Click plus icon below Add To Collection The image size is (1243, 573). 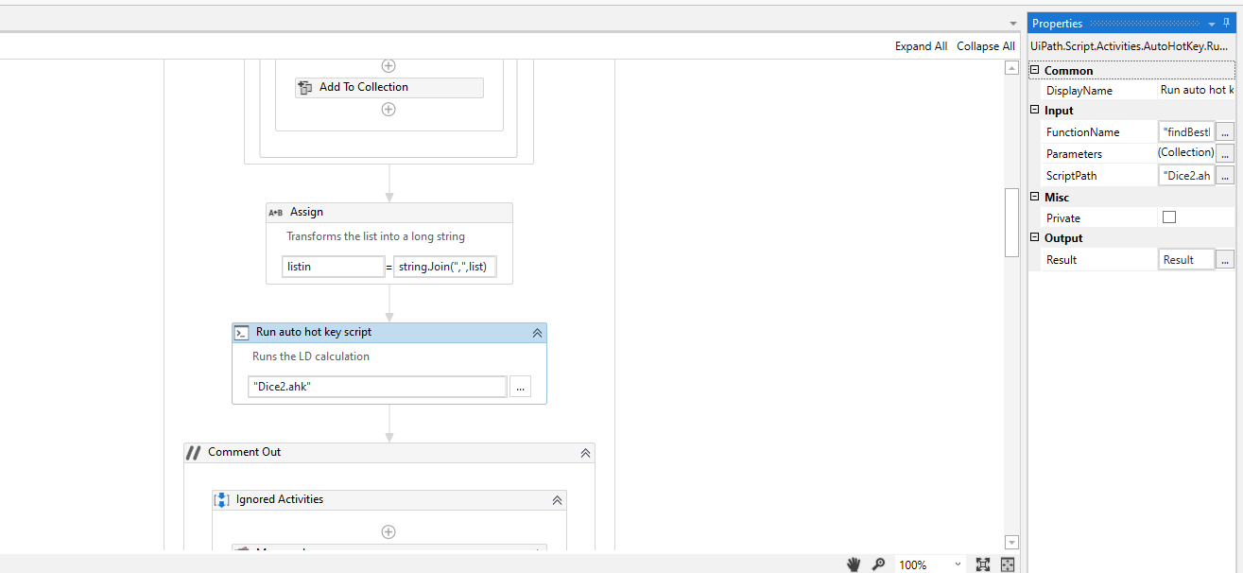pos(388,109)
